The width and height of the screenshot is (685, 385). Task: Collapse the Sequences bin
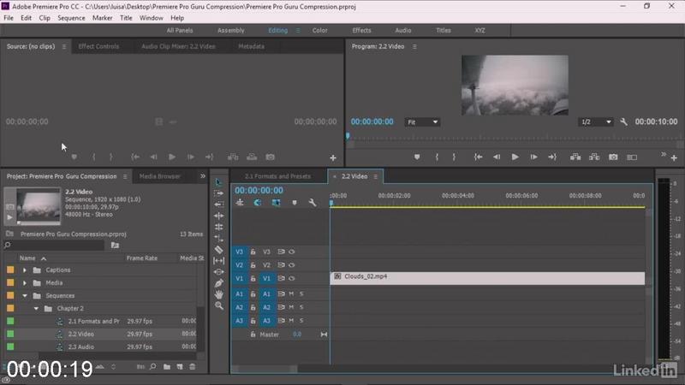point(25,296)
